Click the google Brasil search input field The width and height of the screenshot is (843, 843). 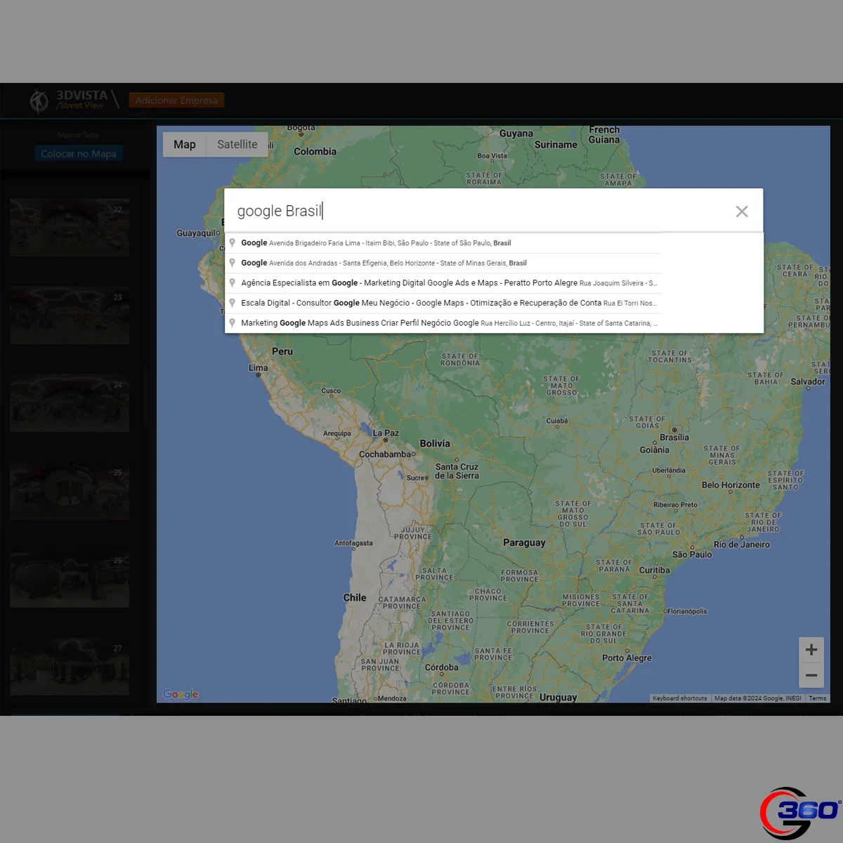click(x=478, y=211)
